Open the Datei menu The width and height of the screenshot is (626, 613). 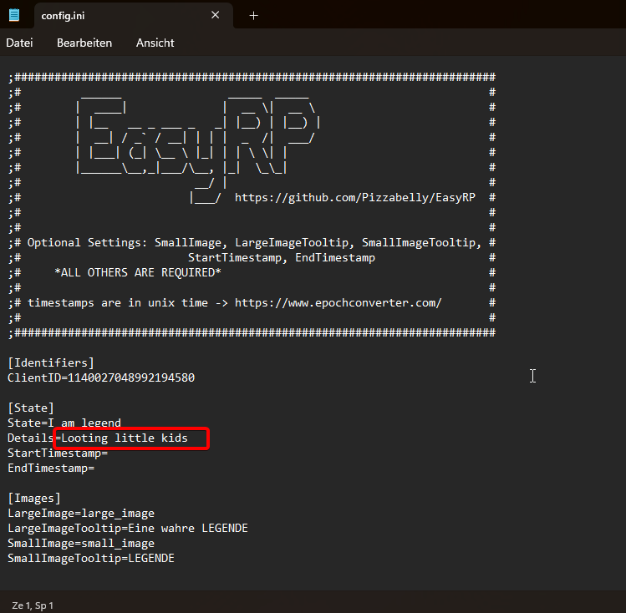19,43
